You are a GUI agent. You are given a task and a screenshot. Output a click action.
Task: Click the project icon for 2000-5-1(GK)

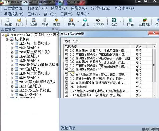(x=7, y=35)
